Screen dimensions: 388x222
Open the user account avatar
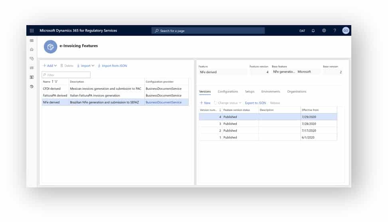[346, 30]
